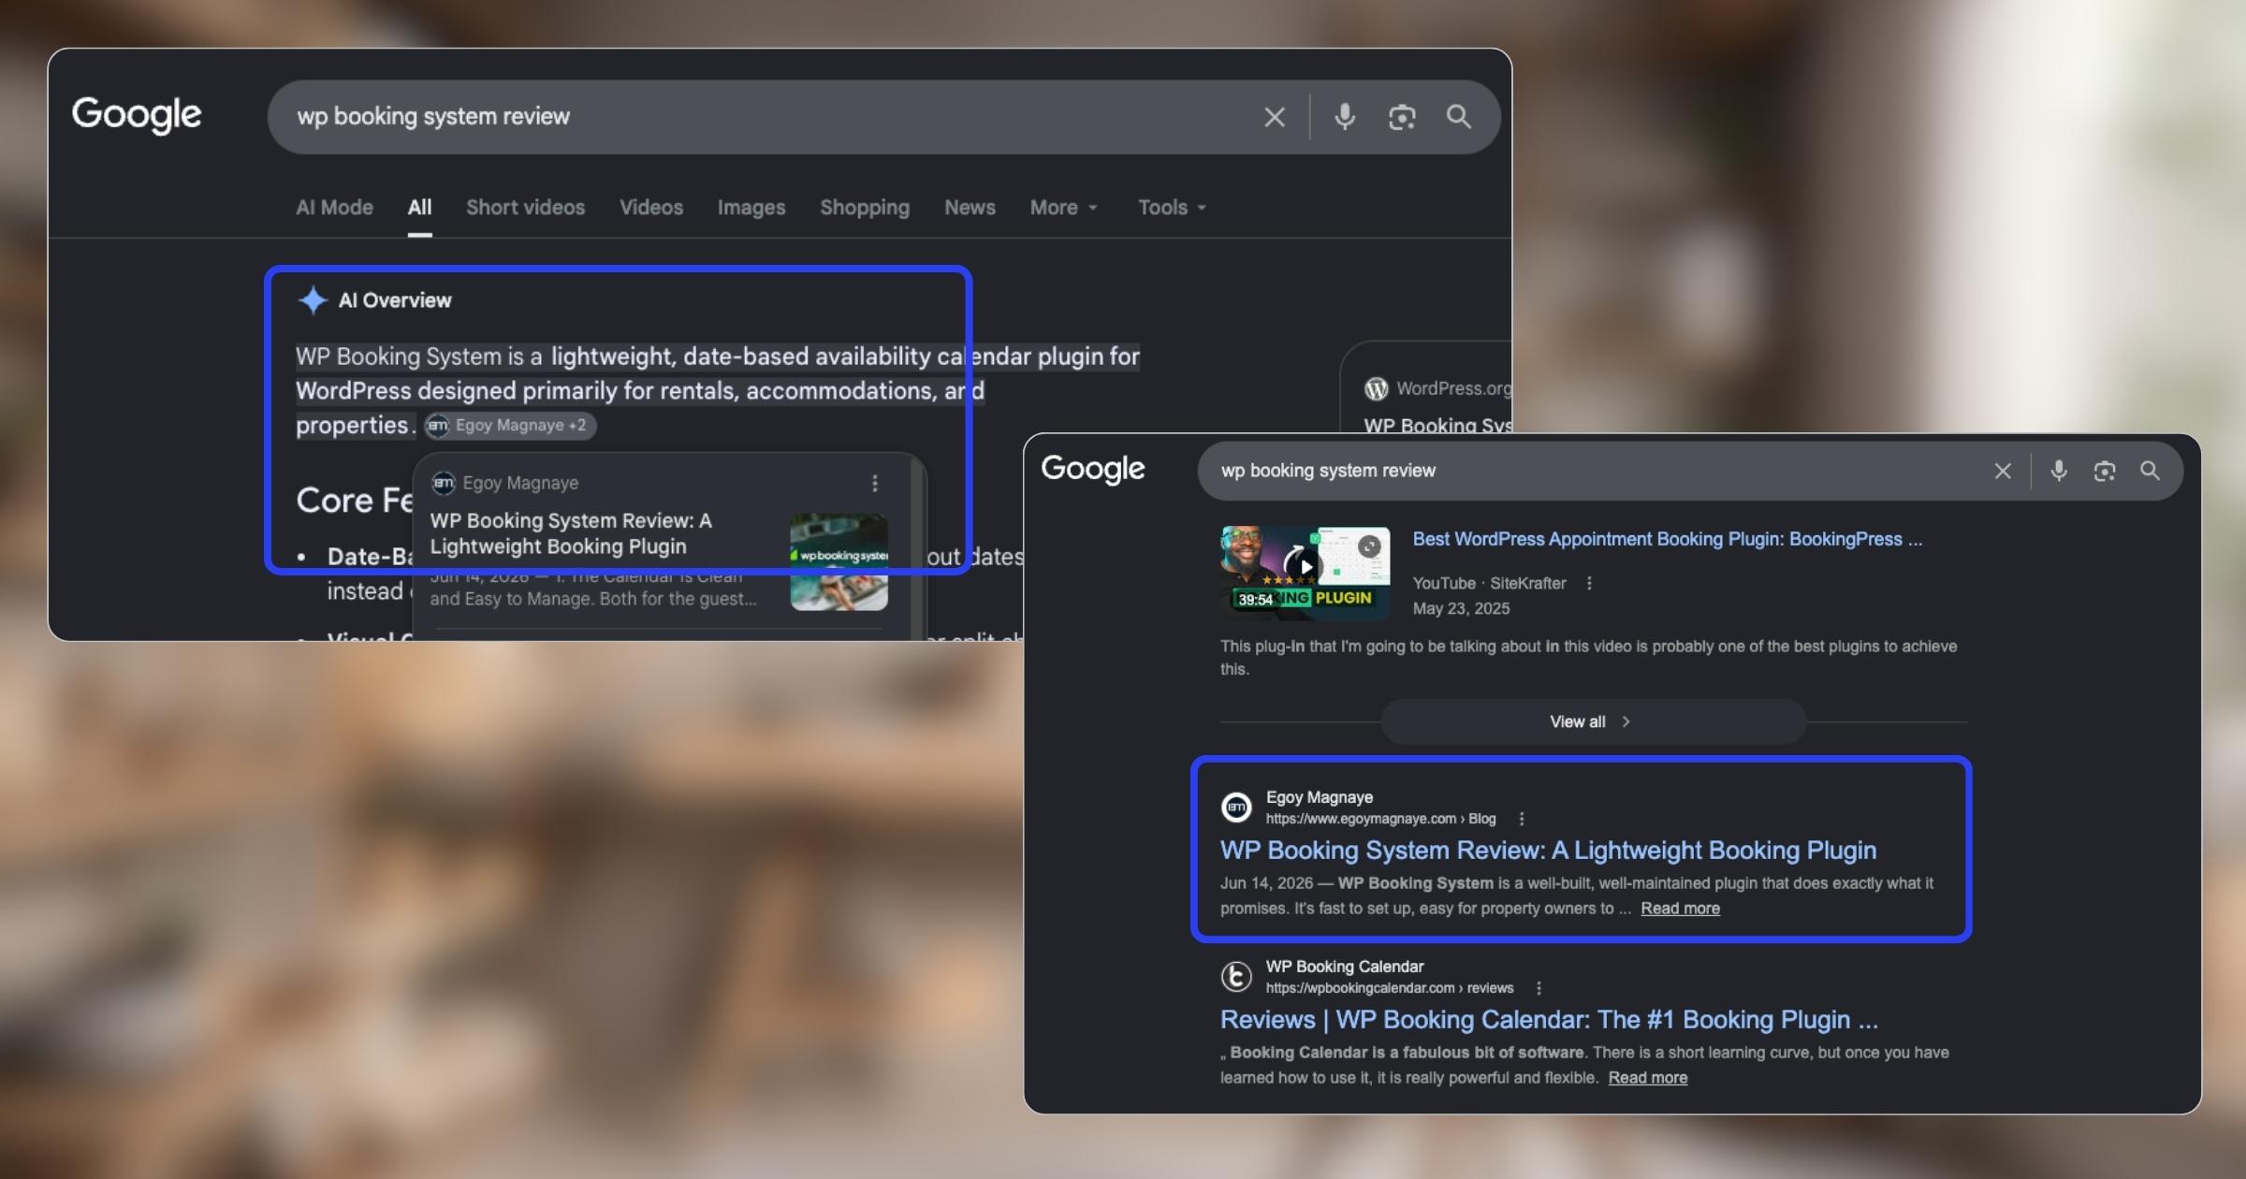Click the wpbookingsystem thumbnail in the source card
Viewport: 2246px width, 1179px height.
tap(839, 561)
